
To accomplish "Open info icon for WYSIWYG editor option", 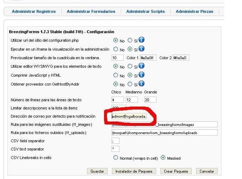I will pos(141,66).
